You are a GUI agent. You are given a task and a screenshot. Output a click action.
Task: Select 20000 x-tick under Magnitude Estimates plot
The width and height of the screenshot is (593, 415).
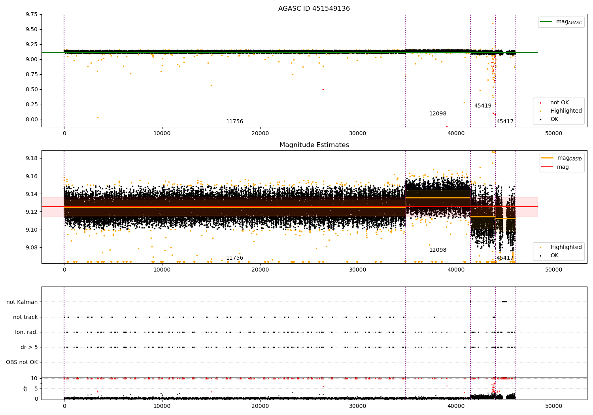(260, 270)
